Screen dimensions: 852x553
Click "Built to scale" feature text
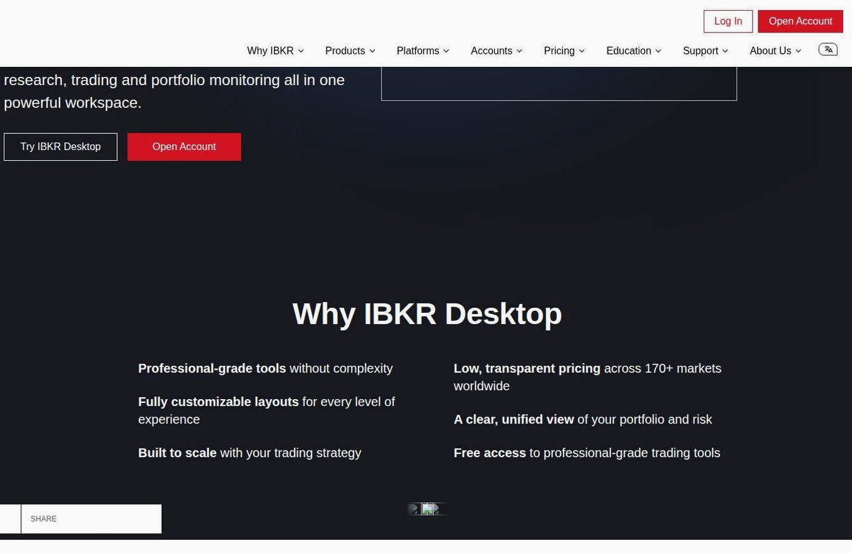point(177,453)
